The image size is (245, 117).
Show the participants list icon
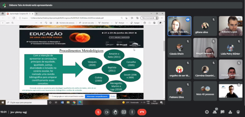click(215, 112)
